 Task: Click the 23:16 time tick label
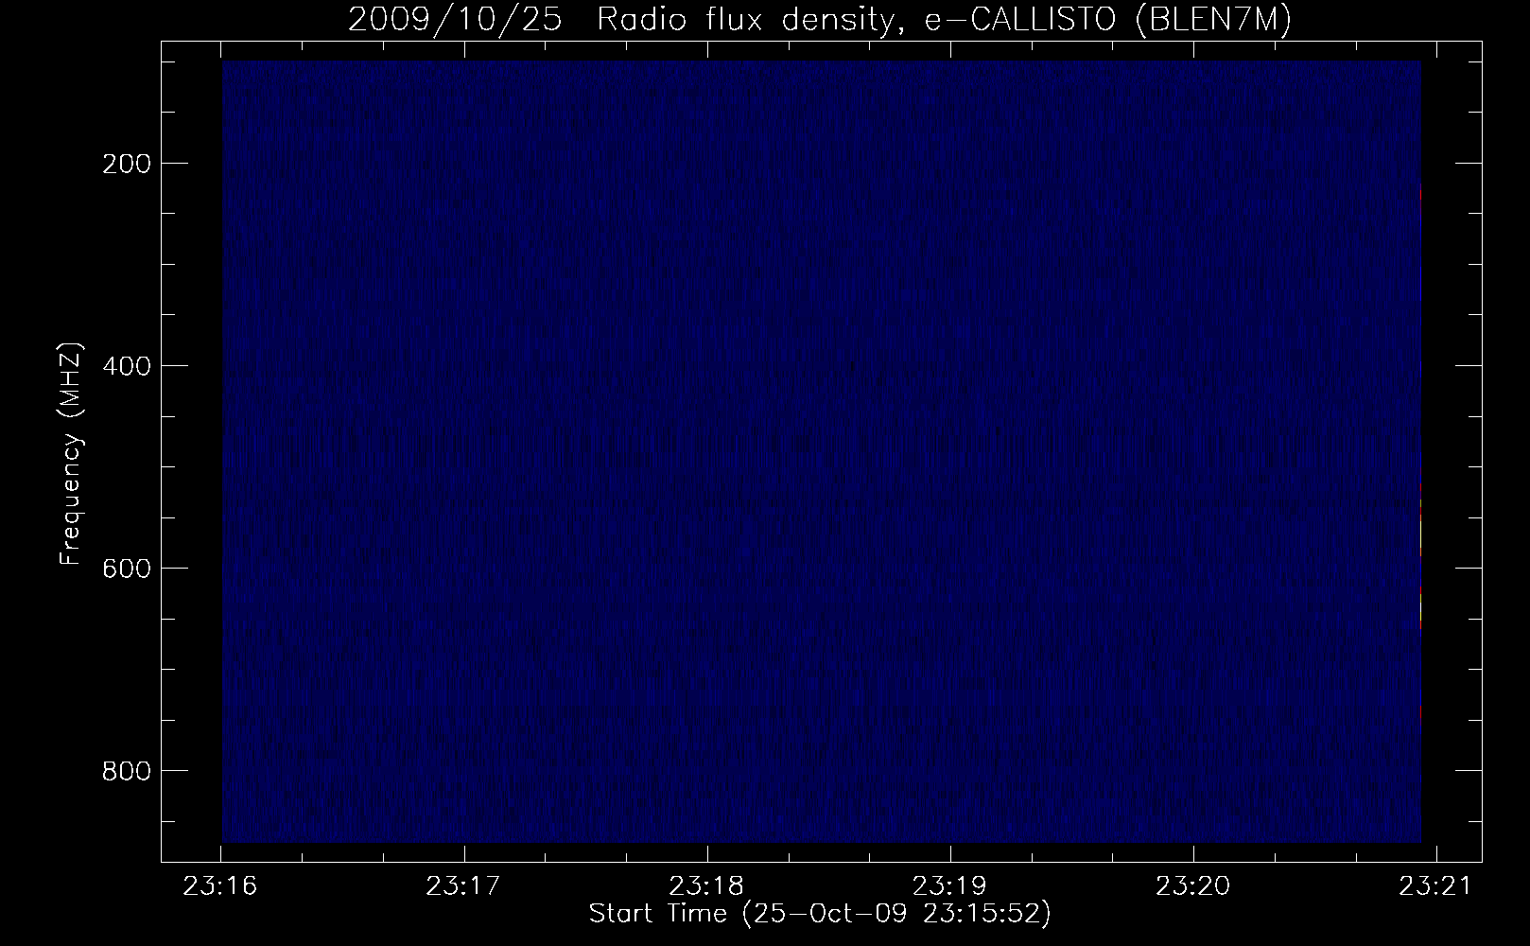click(221, 886)
